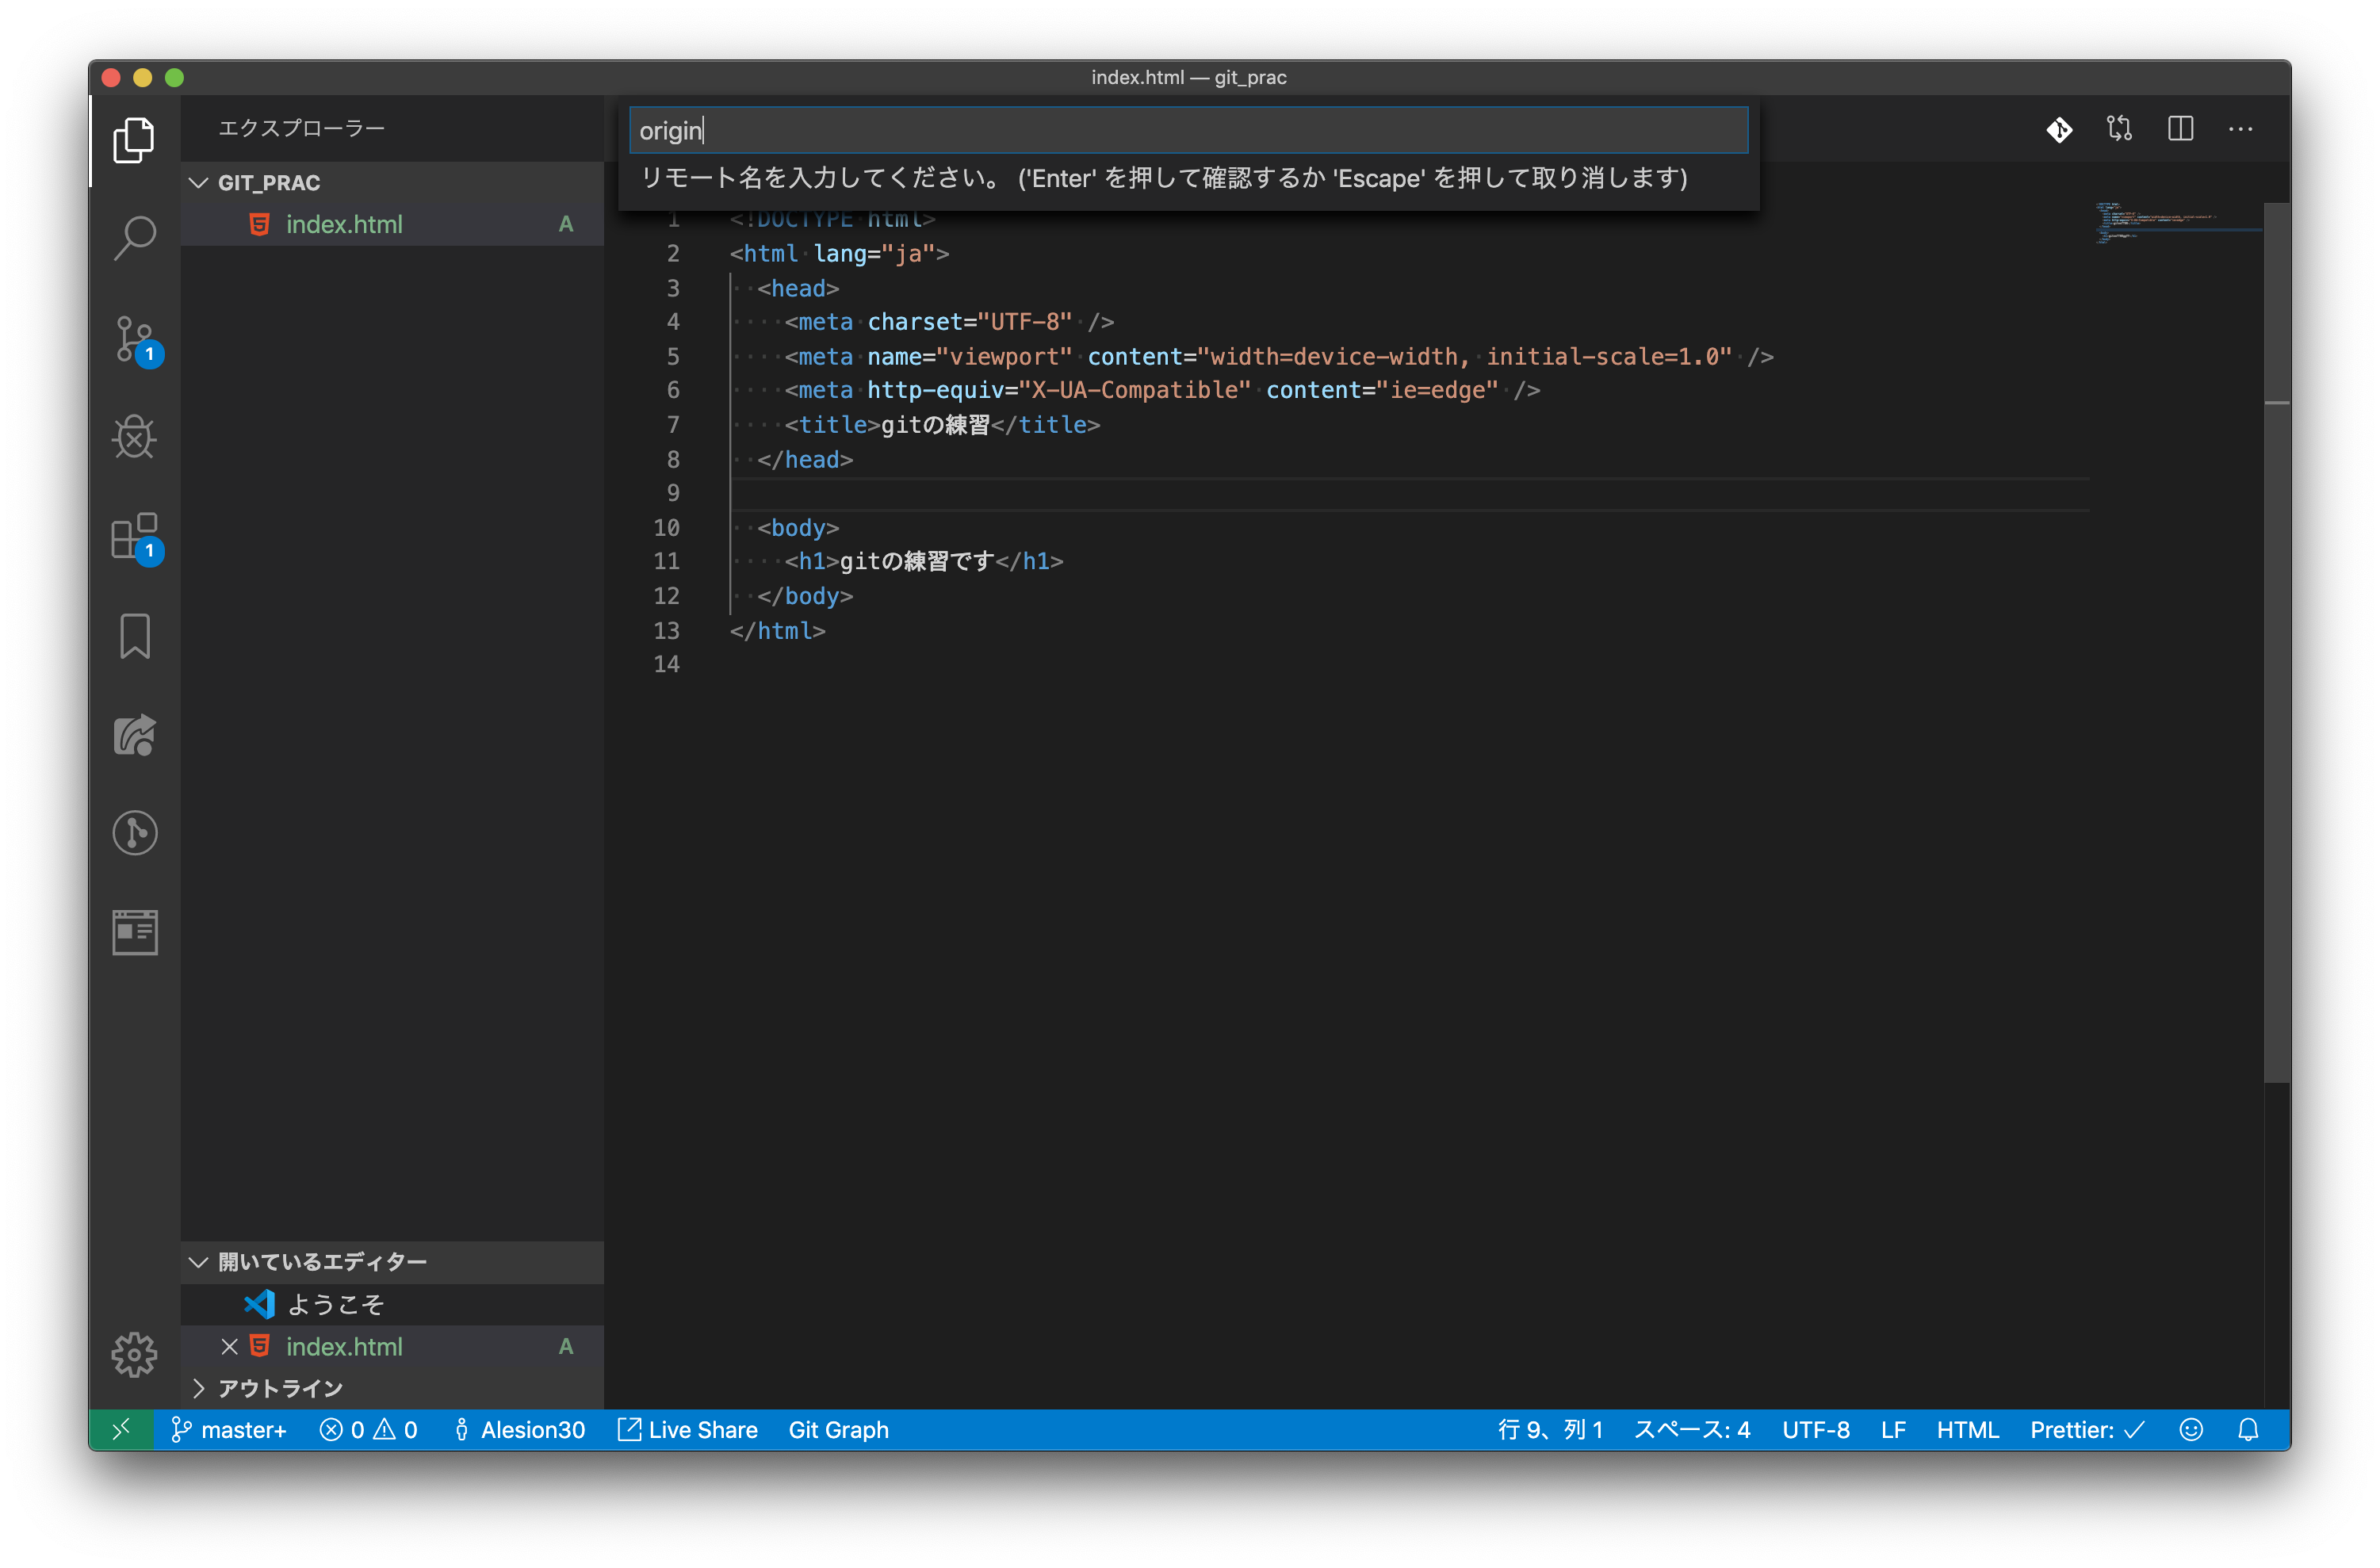Select index.html in open editors list

392,1347
